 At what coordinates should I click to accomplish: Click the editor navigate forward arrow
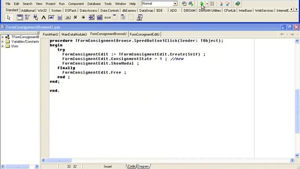pos(292,34)
